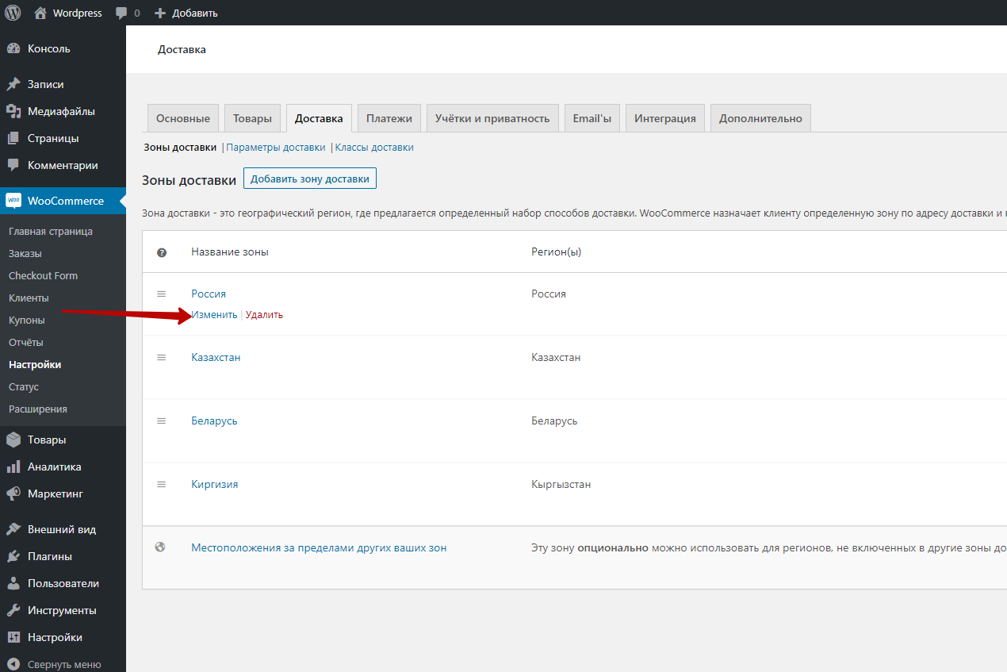Click the Записи pin icon
Image resolution: width=1007 pixels, height=672 pixels.
13,84
